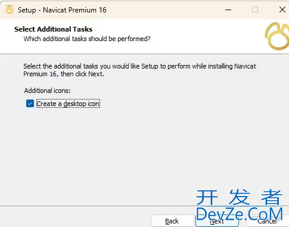
Task: Click the grayed-out maximize button
Action: 255,10
